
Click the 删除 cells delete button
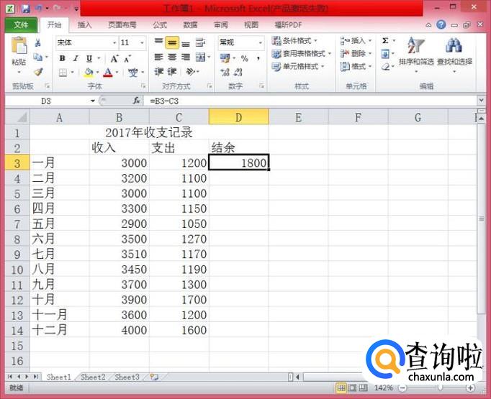(356, 54)
